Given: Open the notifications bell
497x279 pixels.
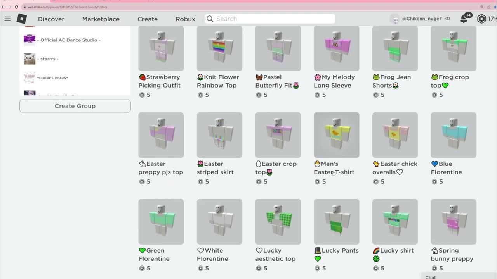Looking at the screenshot, I should (x=464, y=19).
